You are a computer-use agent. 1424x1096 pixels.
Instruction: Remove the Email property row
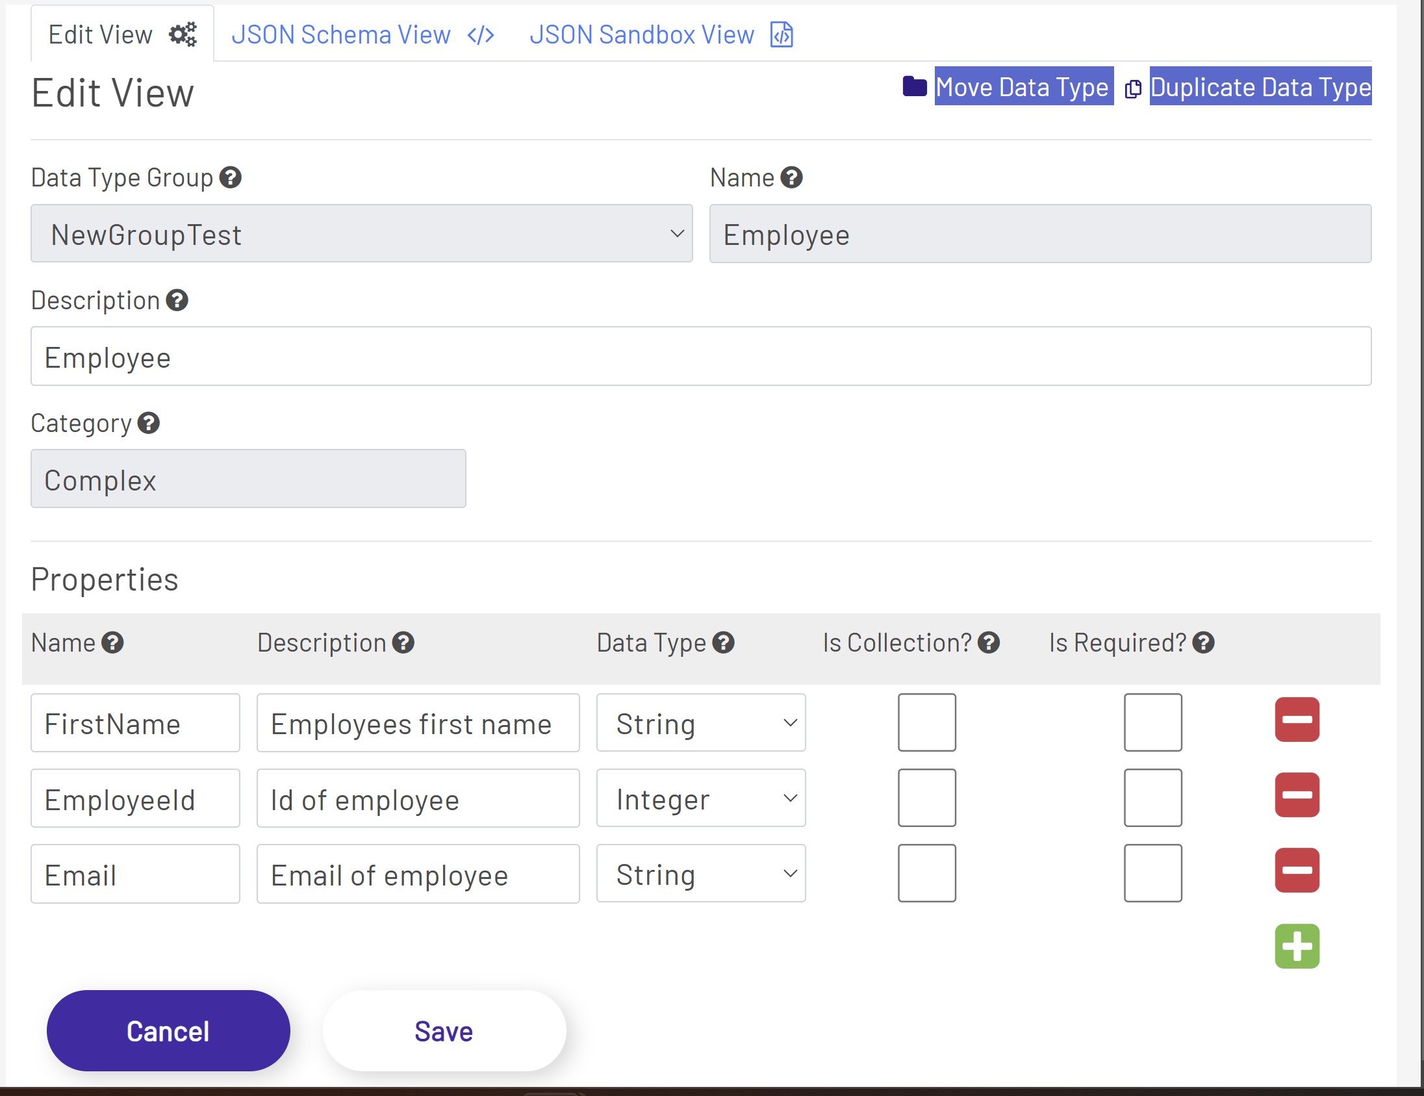coord(1297,870)
